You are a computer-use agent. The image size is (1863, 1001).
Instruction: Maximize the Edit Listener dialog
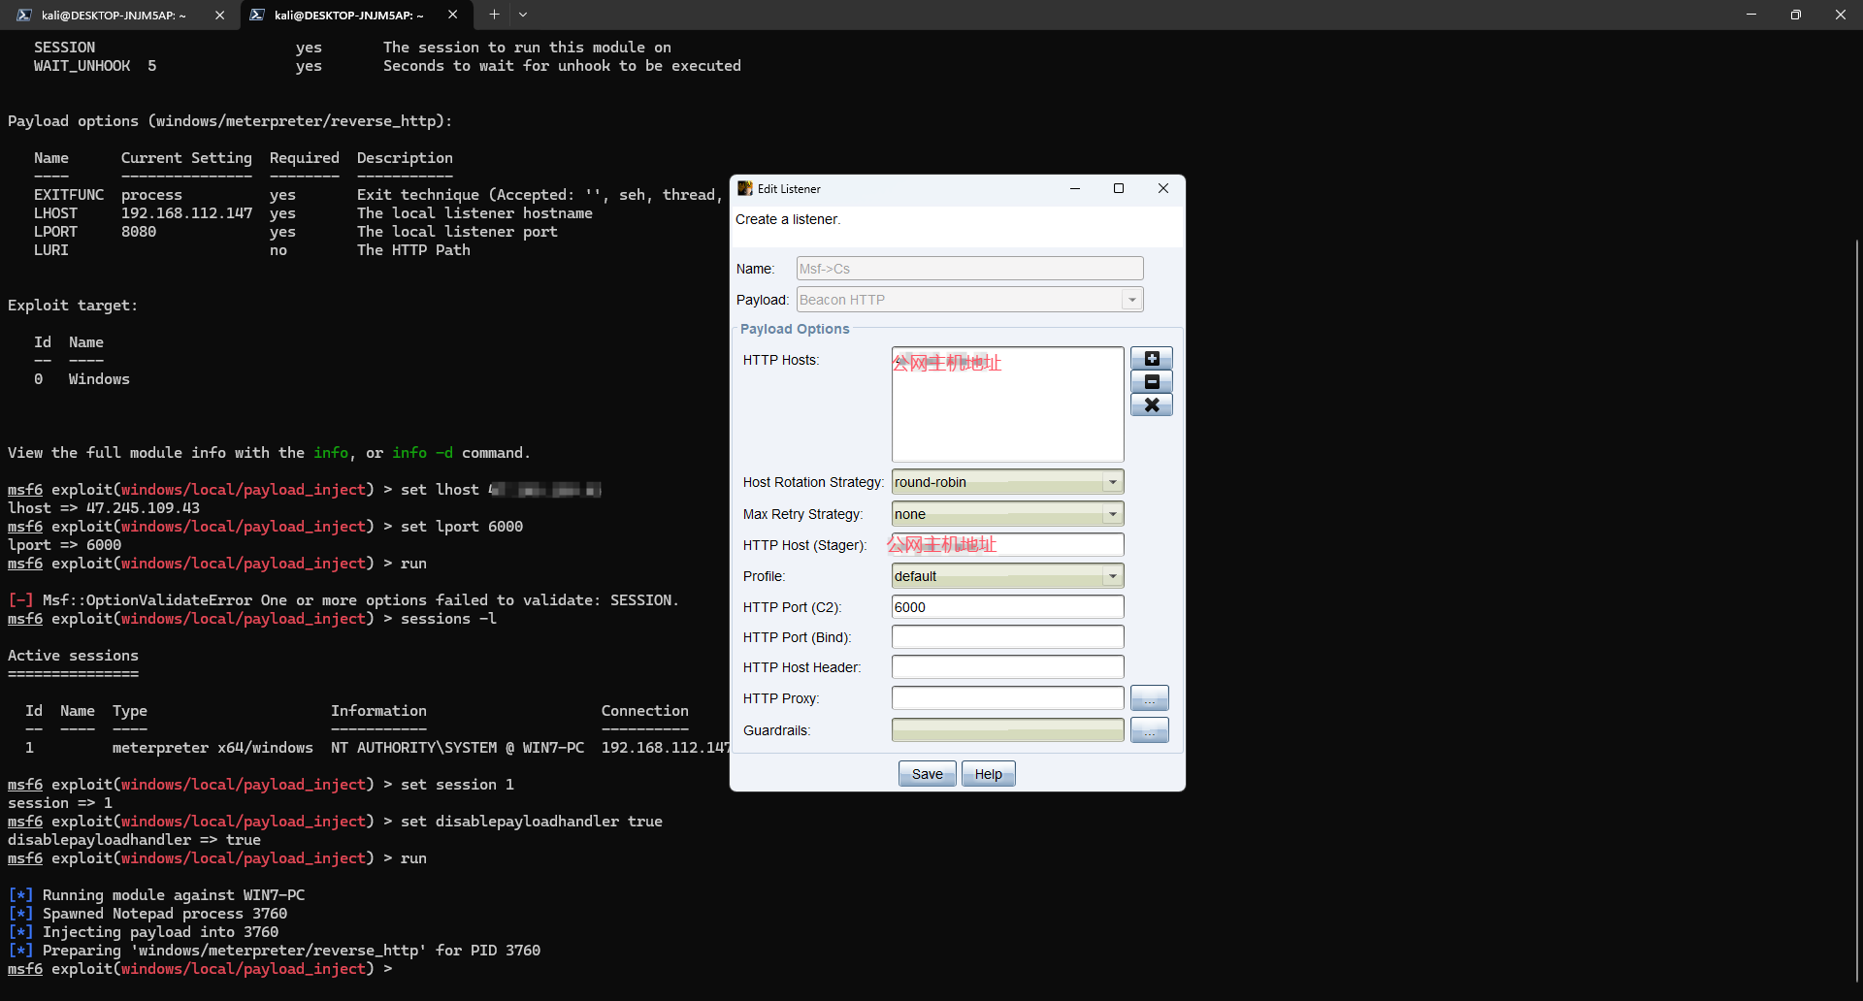point(1119,188)
